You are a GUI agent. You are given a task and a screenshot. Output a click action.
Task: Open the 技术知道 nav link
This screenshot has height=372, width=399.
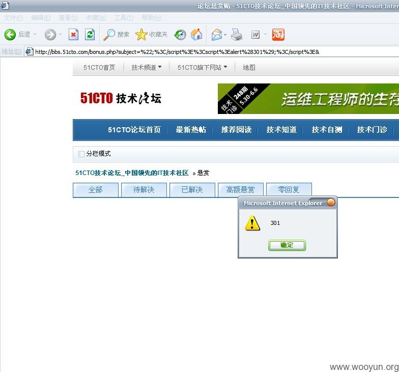281,130
